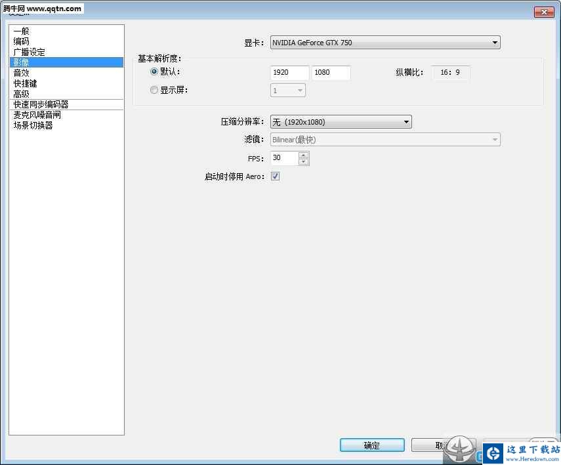Viewport: 561px width, 465px height.
Task: Select 音效 in the settings list
Action: [22, 73]
